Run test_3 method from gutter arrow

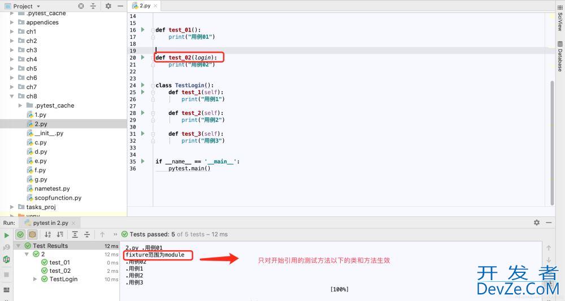pos(143,134)
